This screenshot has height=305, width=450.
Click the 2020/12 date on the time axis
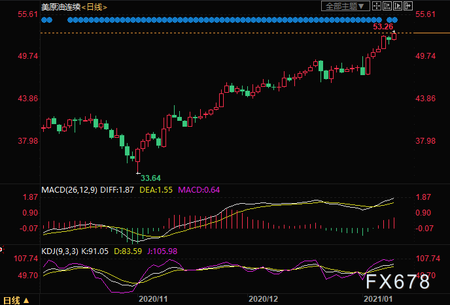click(x=263, y=299)
